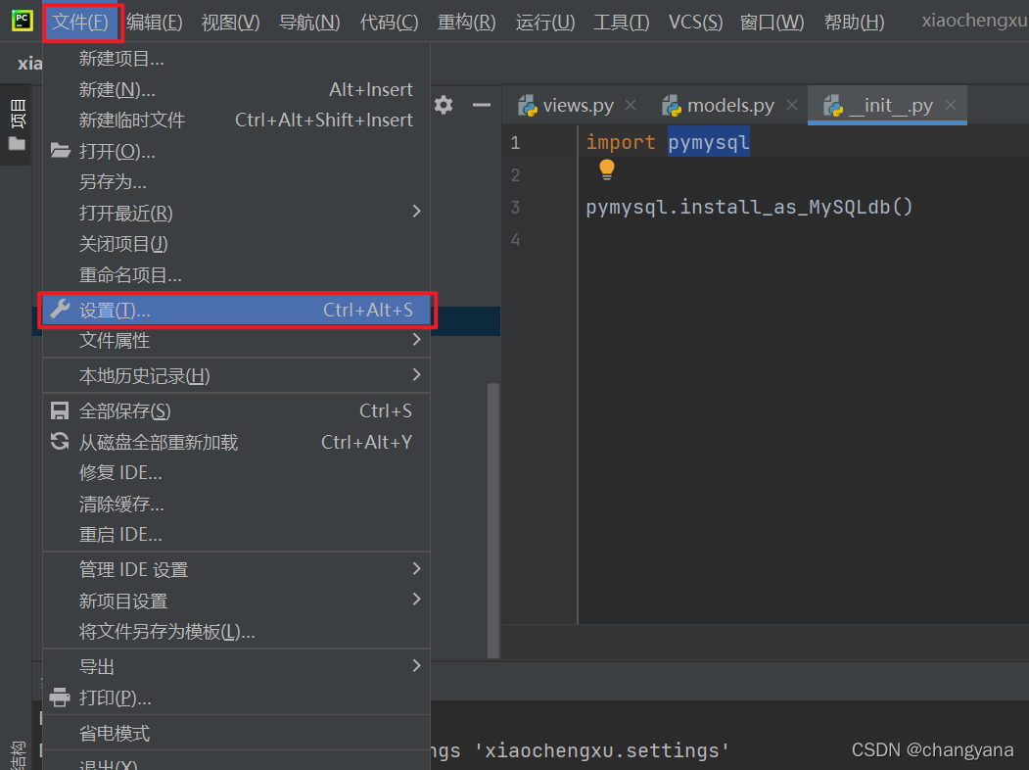Choose 新建项目... from the file menu

point(236,59)
